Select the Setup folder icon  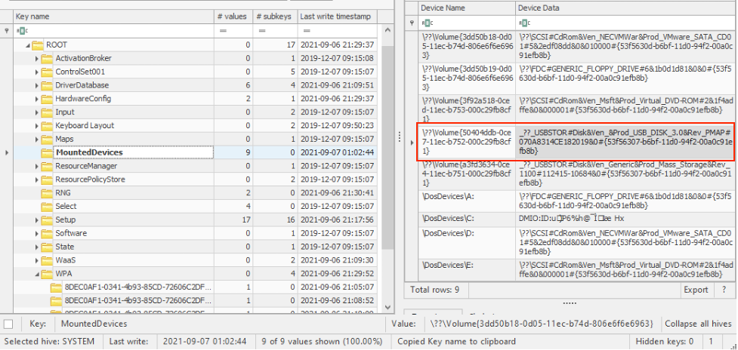pos(47,220)
